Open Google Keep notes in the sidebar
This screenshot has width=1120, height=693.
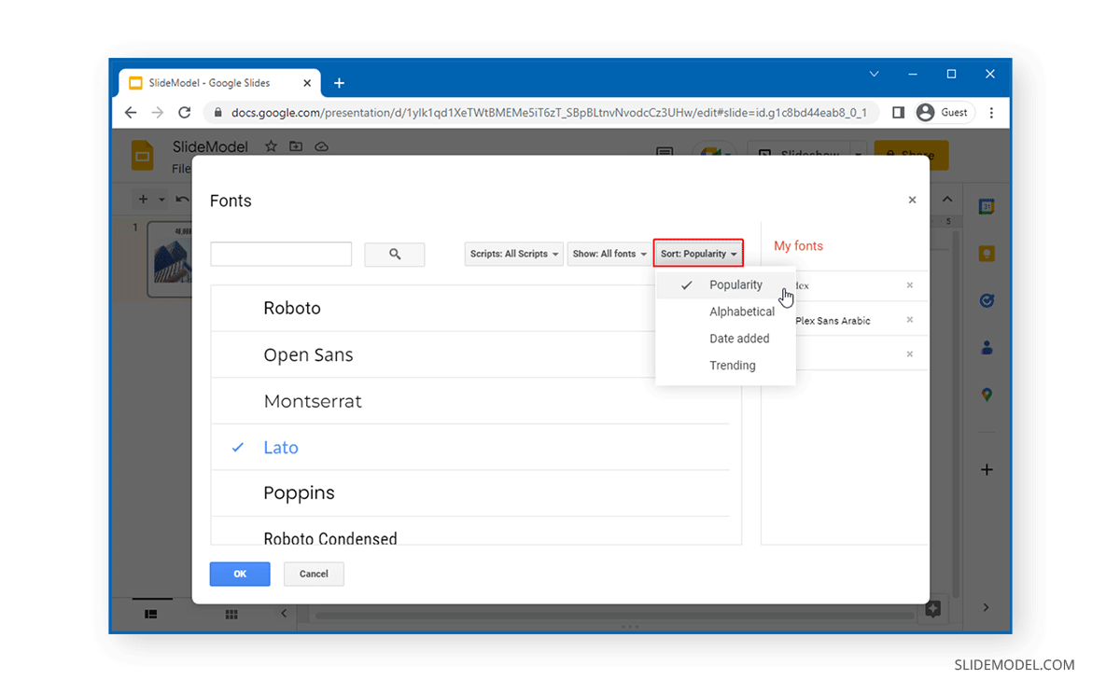987,253
